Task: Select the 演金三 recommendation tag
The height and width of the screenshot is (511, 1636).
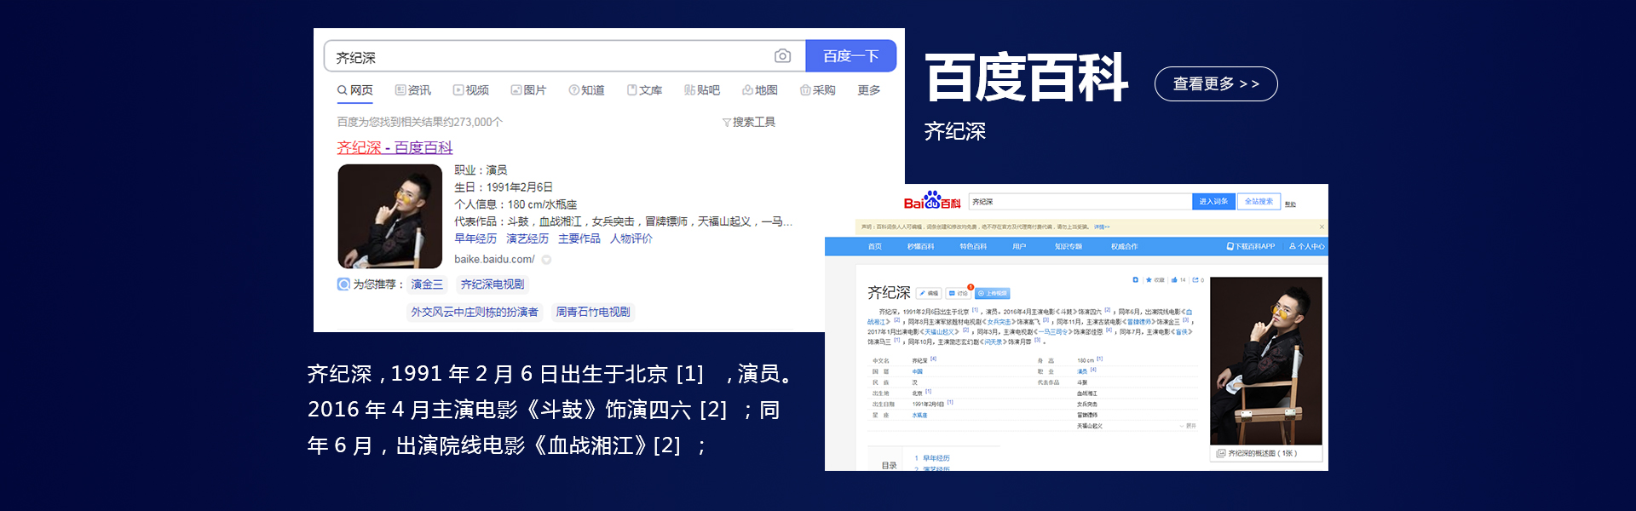Action: (427, 284)
